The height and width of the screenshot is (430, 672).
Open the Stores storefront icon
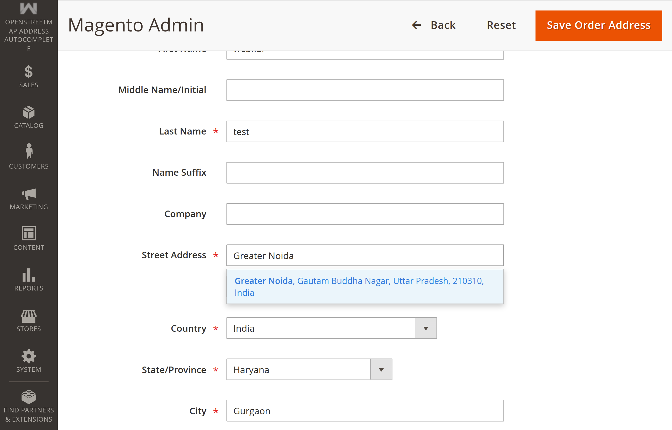(x=29, y=316)
